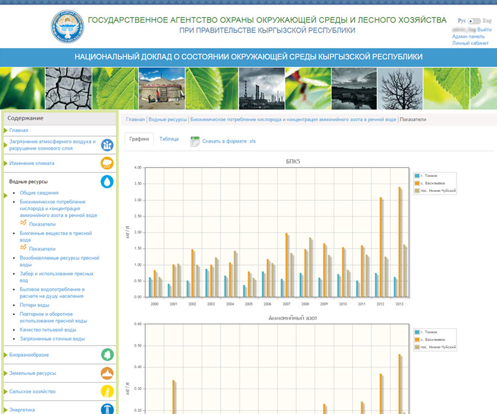Open Админ панель
497x414 pixels.
coord(468,36)
